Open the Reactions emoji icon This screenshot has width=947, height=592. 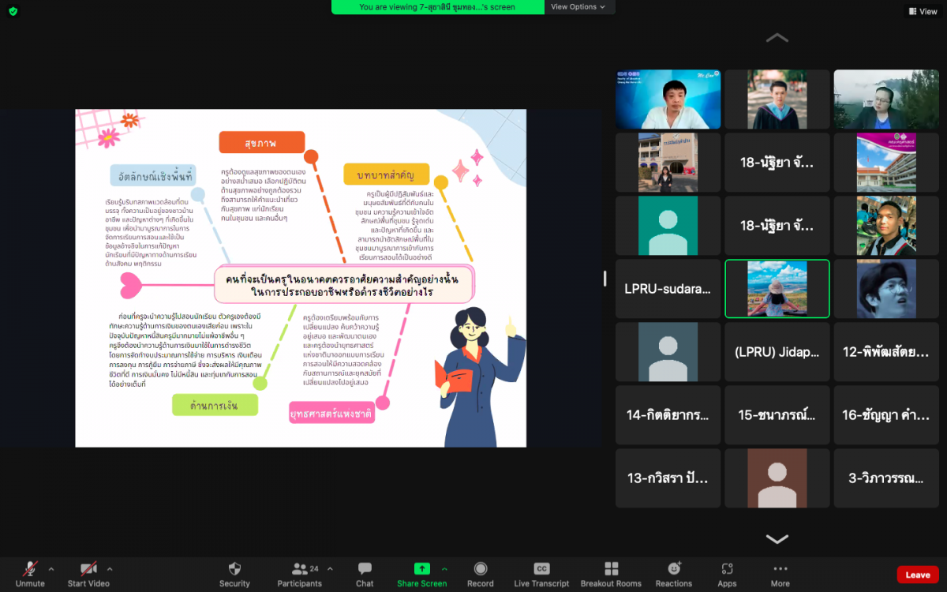pyautogui.click(x=674, y=568)
